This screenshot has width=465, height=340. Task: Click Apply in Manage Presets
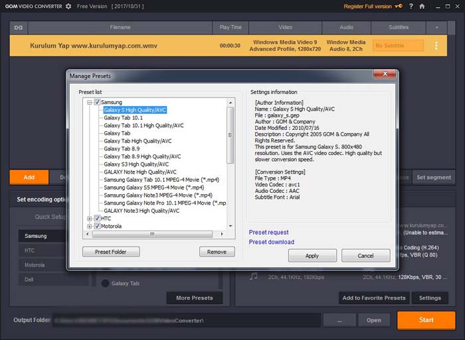click(x=312, y=256)
